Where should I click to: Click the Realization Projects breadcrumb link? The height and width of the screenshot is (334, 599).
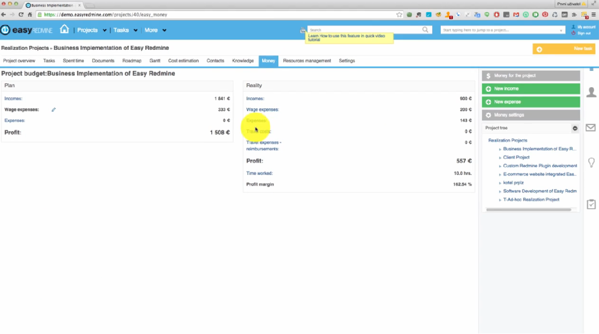pos(25,48)
